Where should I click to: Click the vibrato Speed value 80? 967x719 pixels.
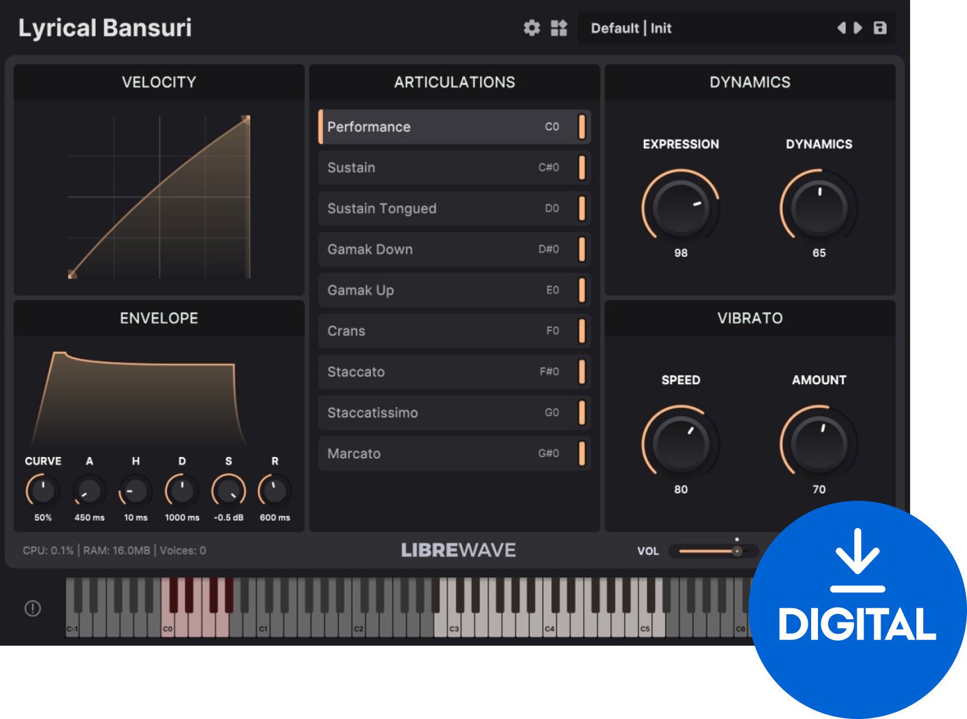(681, 489)
